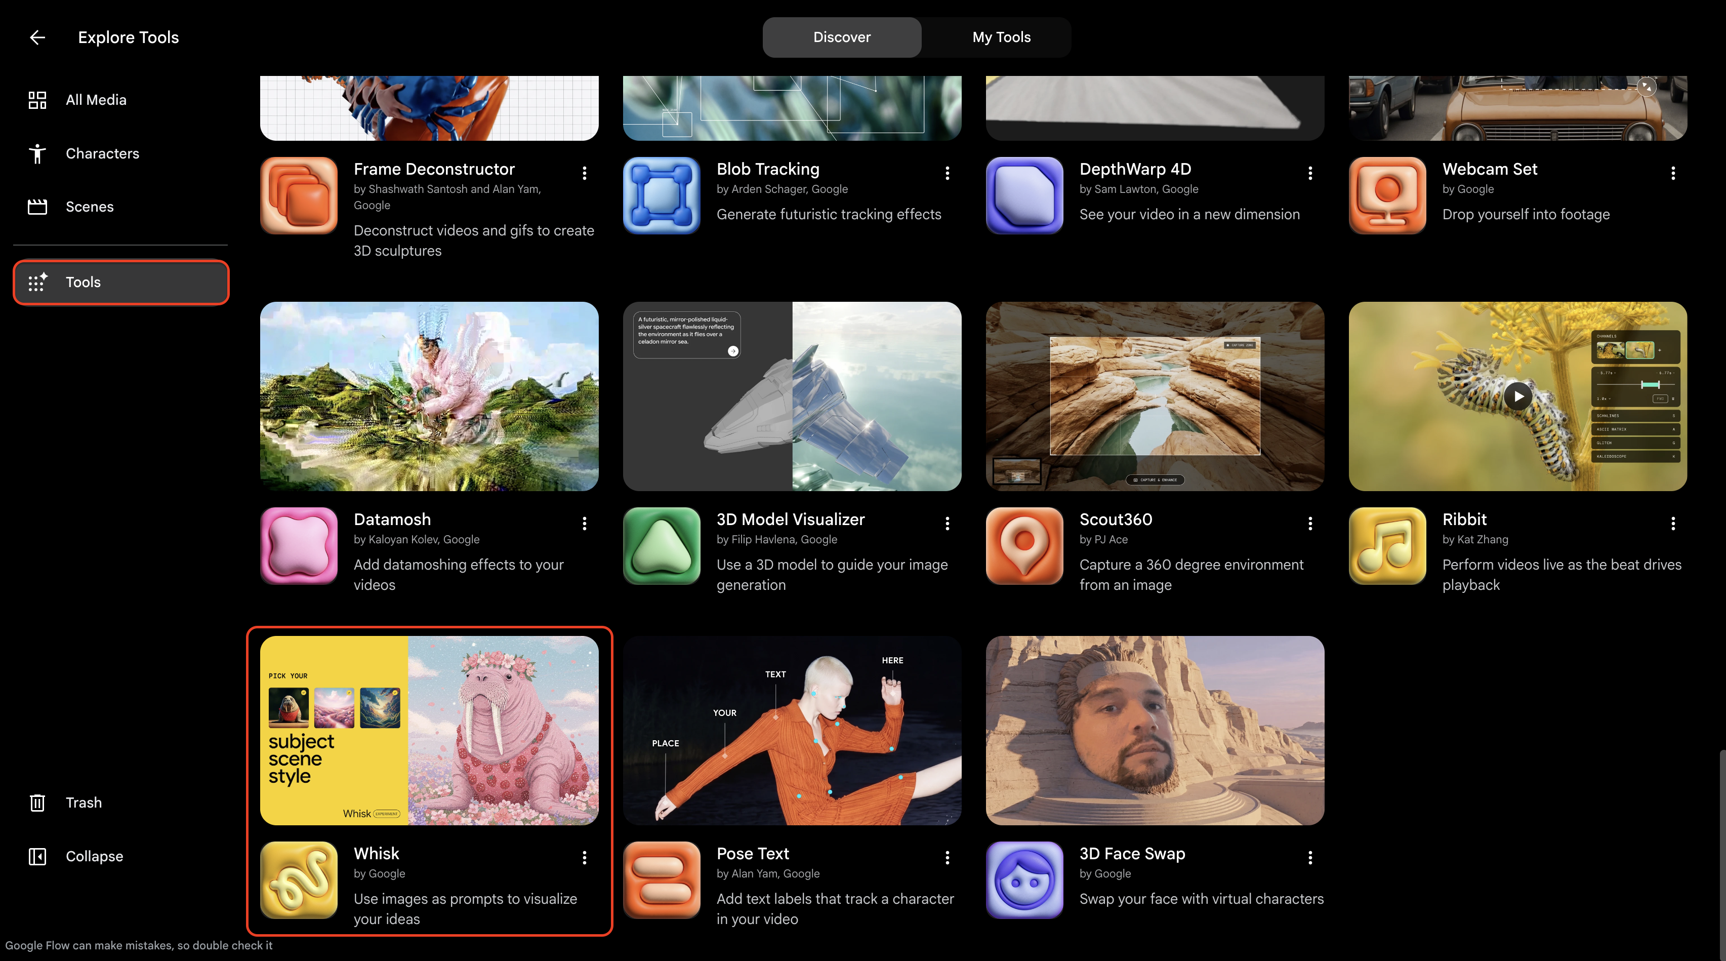
Task: Go to Scenes section
Action: [90, 207]
